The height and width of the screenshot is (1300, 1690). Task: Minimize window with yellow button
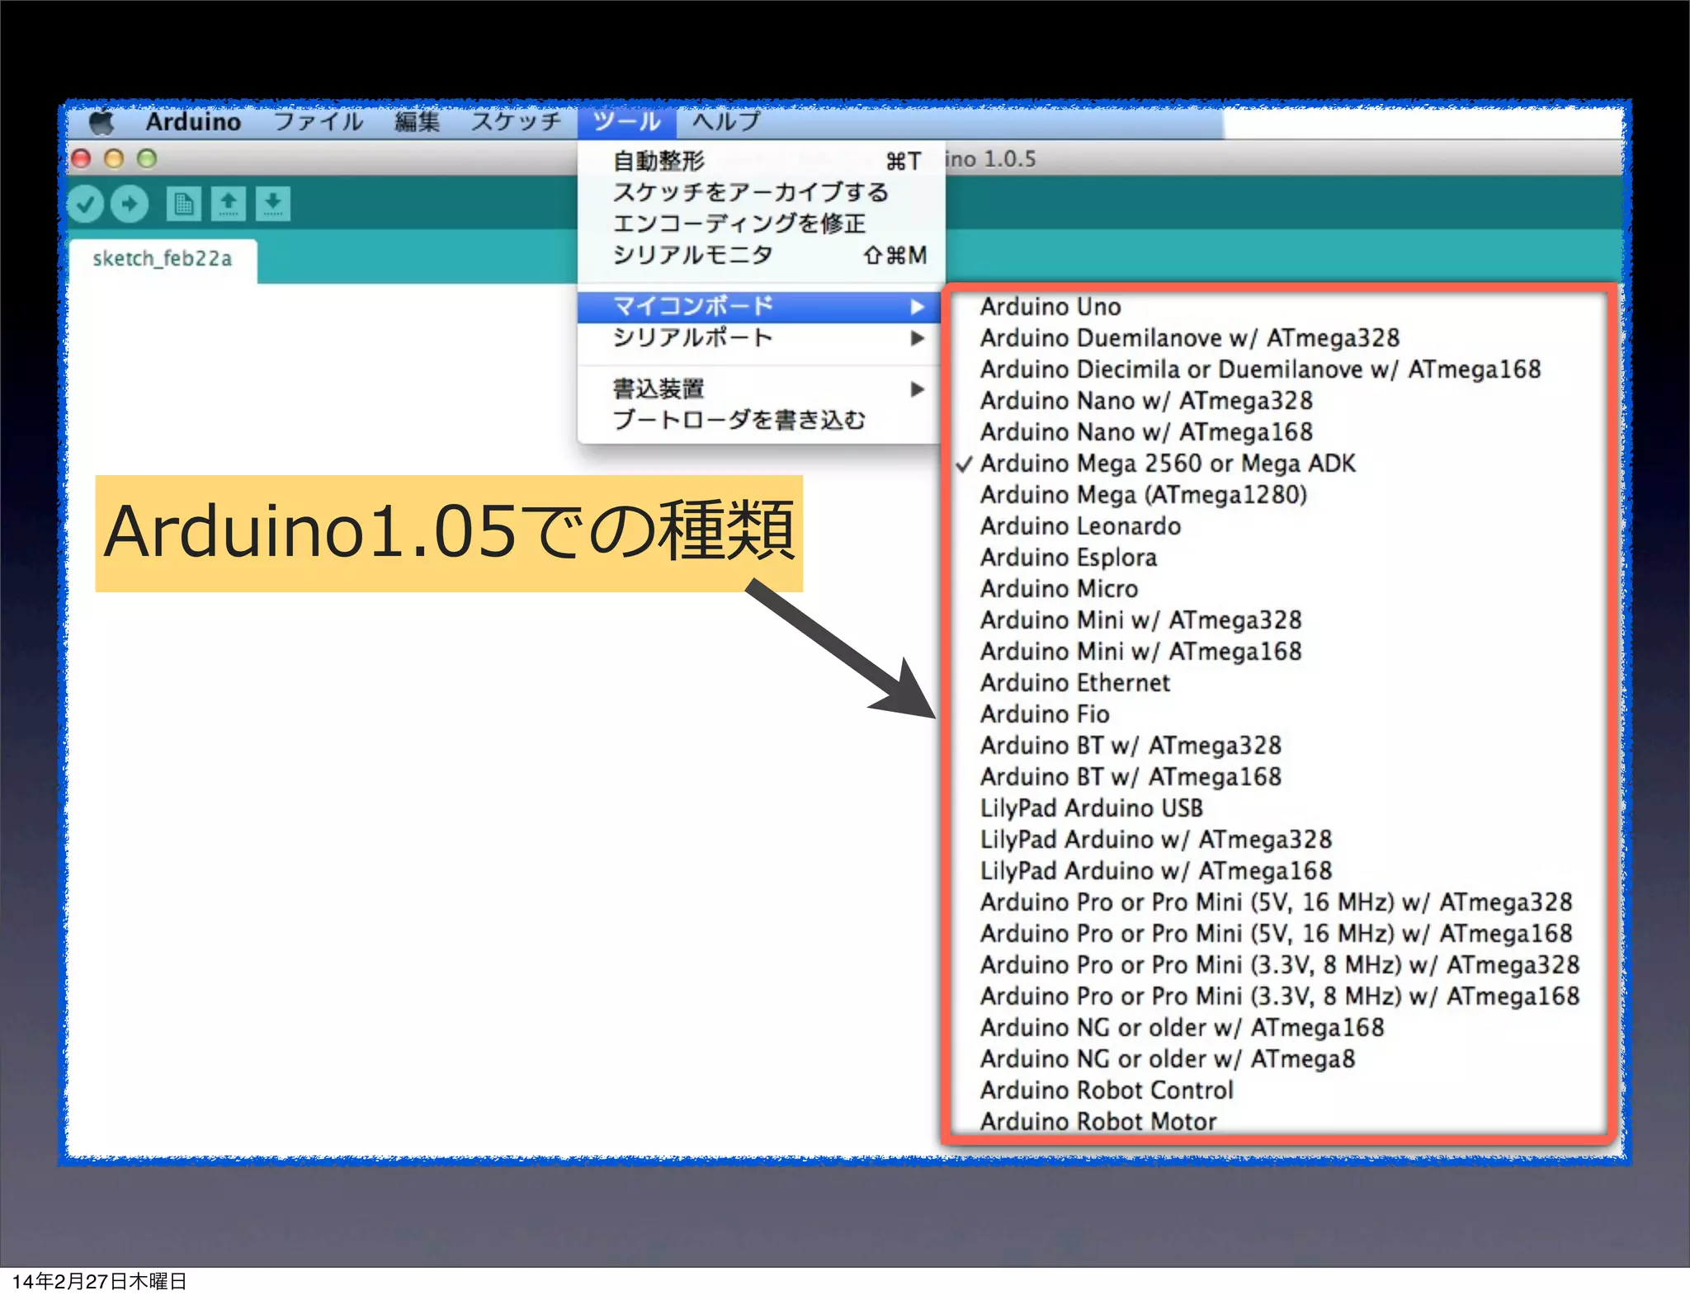pos(114,158)
